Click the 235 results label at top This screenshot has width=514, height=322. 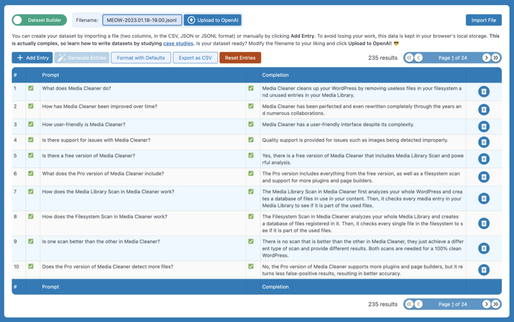(382, 58)
